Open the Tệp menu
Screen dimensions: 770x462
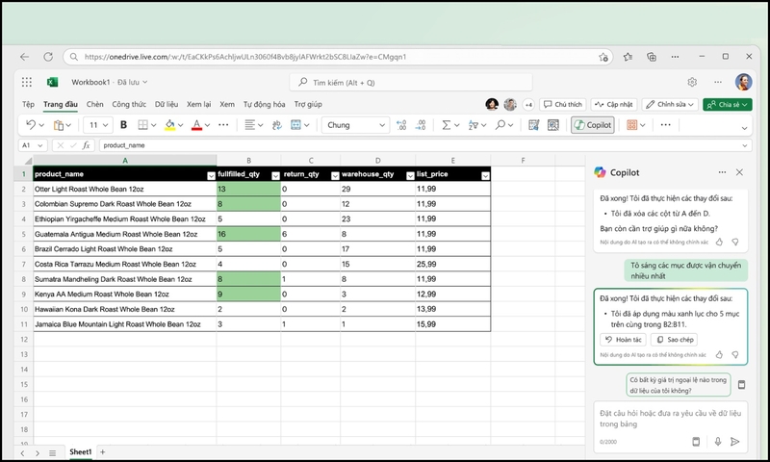tap(28, 104)
